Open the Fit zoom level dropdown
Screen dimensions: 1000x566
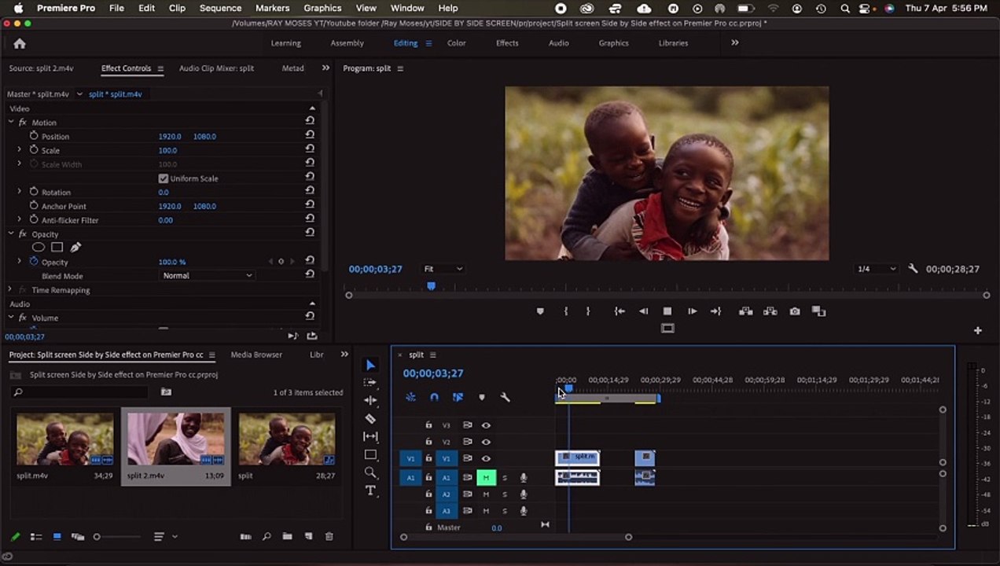click(x=443, y=269)
